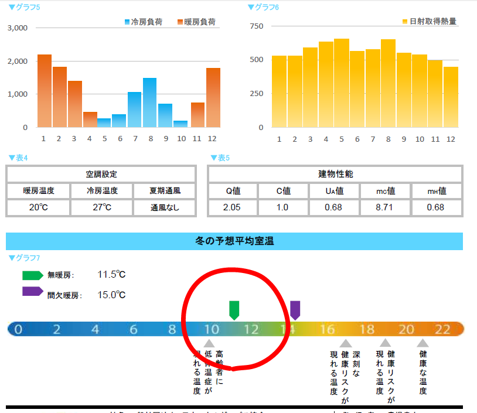Select the gray triangle for 健康な温度

pyautogui.click(x=423, y=343)
